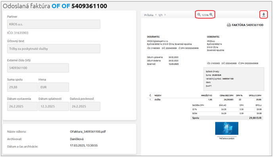Open the Mena currency field EUR

click(54, 87)
